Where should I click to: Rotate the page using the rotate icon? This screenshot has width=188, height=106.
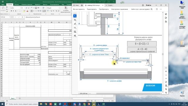click(x=166, y=82)
